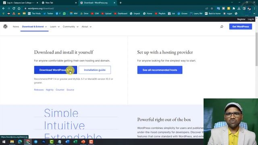Open the Extensions puzzle icon
Viewport: 258px width, 145px height.
tap(234, 8)
